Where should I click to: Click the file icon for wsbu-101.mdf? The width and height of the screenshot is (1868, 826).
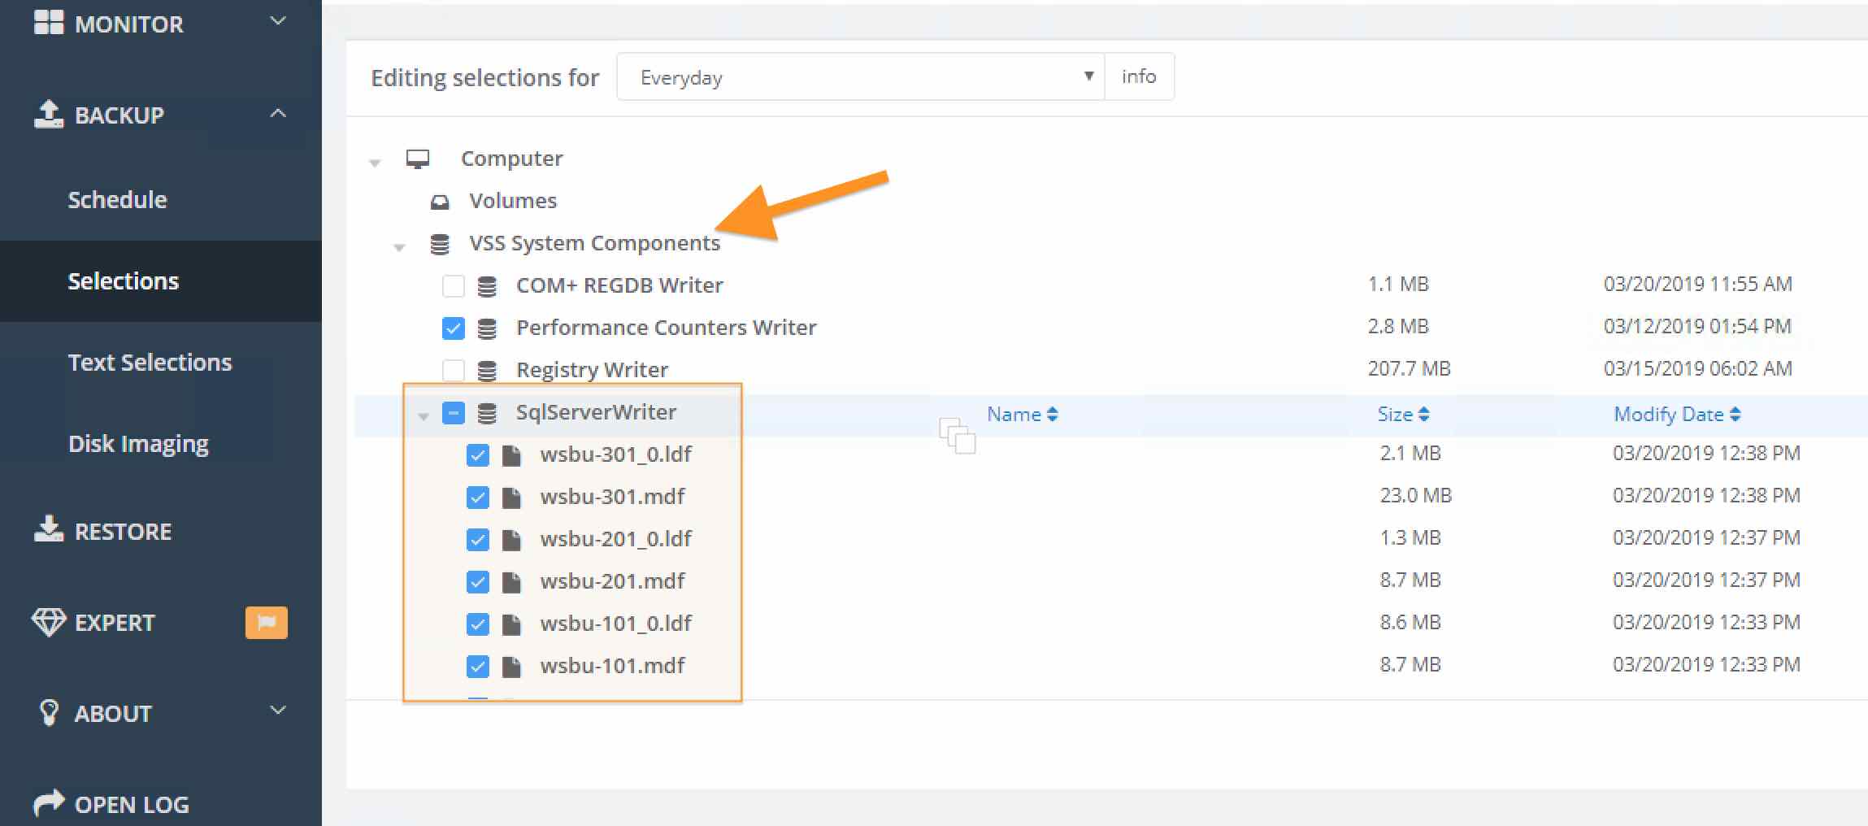[x=511, y=667]
